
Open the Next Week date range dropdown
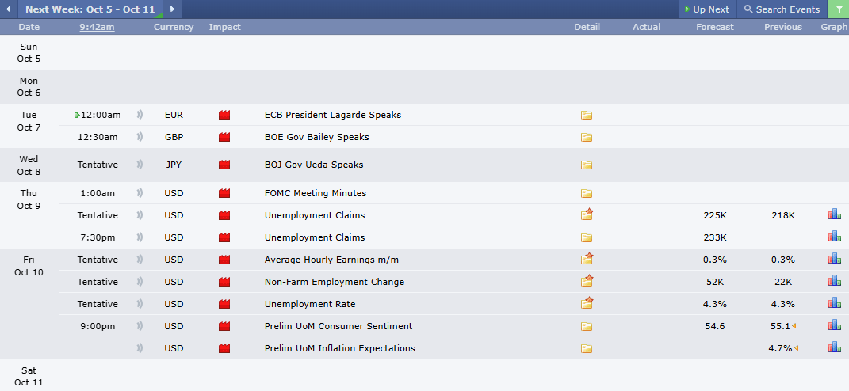click(x=90, y=9)
